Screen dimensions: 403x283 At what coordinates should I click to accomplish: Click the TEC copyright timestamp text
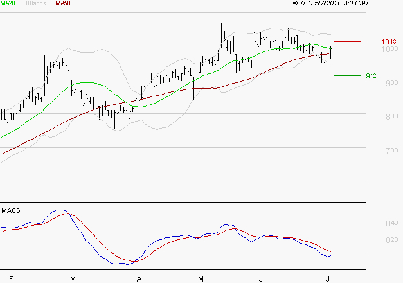pos(331,3)
